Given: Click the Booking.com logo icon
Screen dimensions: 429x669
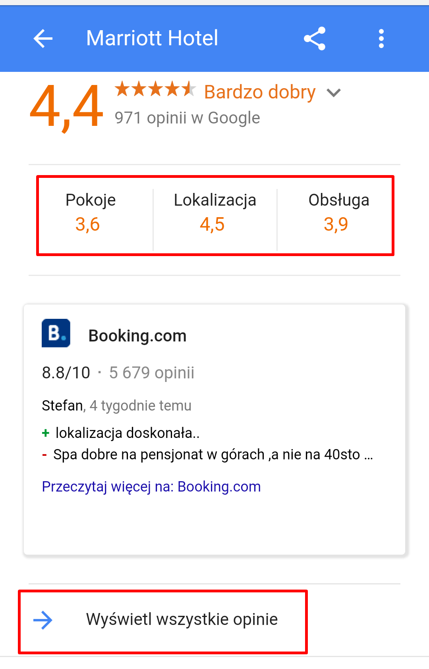Looking at the screenshot, I should tap(56, 333).
